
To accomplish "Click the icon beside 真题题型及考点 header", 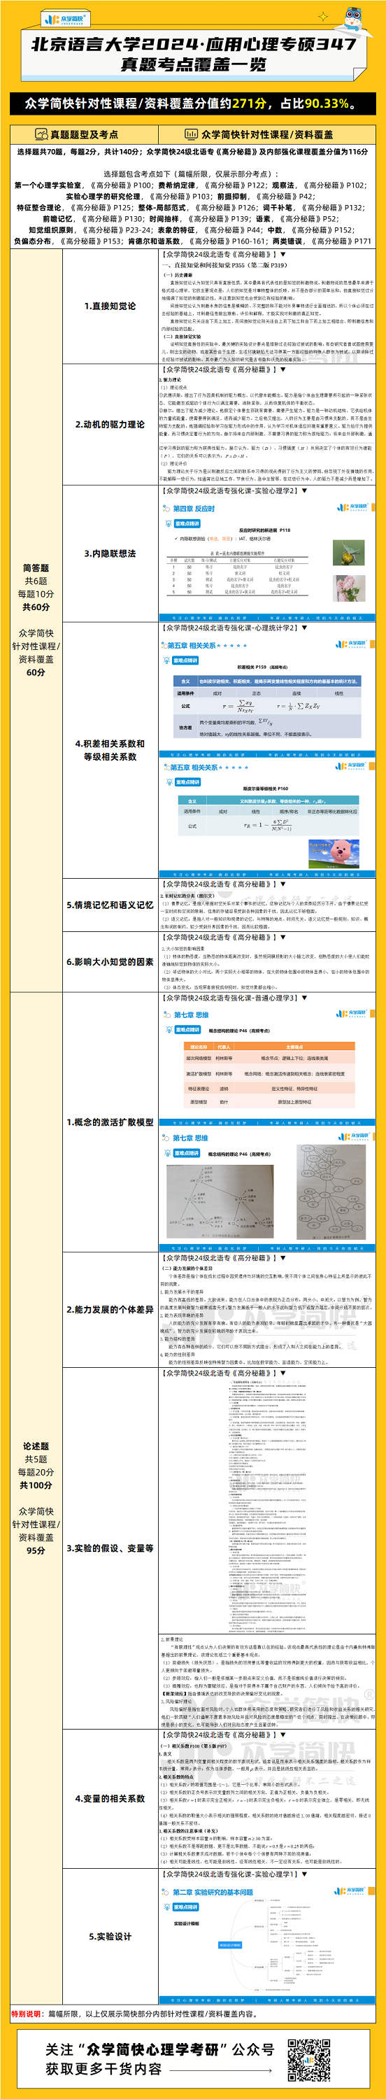I will pyautogui.click(x=41, y=134).
